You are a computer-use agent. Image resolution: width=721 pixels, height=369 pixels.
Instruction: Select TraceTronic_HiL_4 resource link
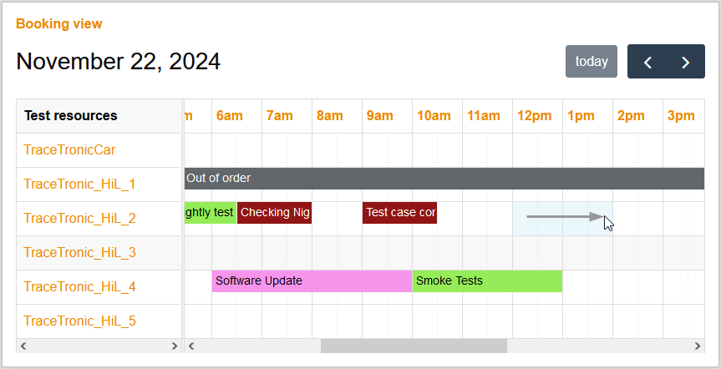[x=79, y=287]
